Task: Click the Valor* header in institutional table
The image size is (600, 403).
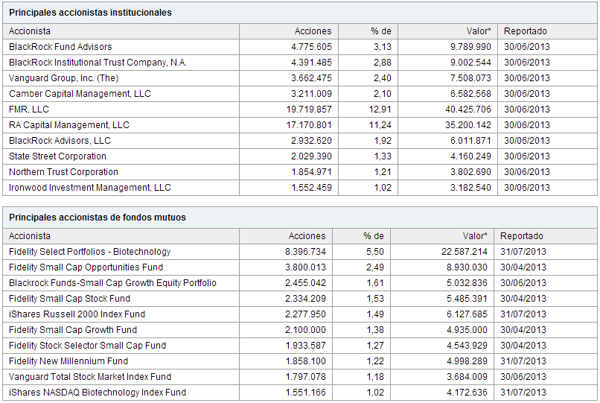Action: [x=479, y=31]
